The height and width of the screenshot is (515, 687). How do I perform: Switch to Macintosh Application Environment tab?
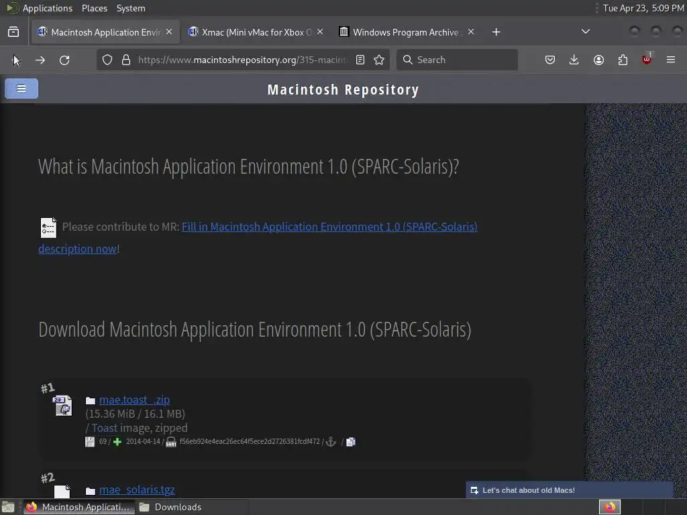(x=105, y=32)
